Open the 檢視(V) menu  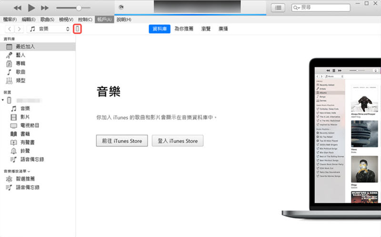(x=66, y=19)
